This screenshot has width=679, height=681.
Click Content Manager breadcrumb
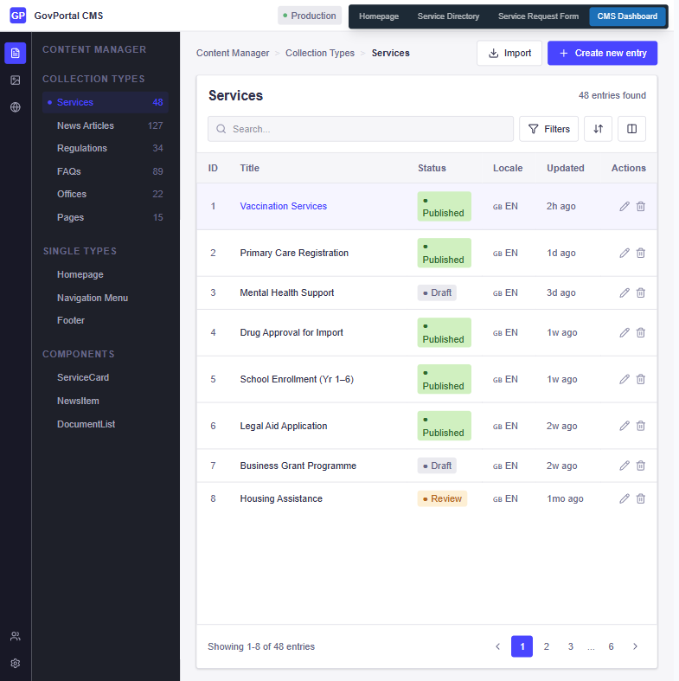(233, 53)
